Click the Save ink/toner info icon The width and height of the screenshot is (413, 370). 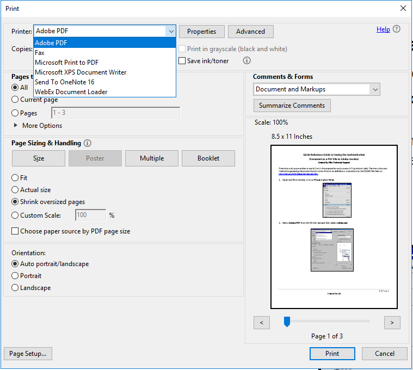(x=246, y=61)
